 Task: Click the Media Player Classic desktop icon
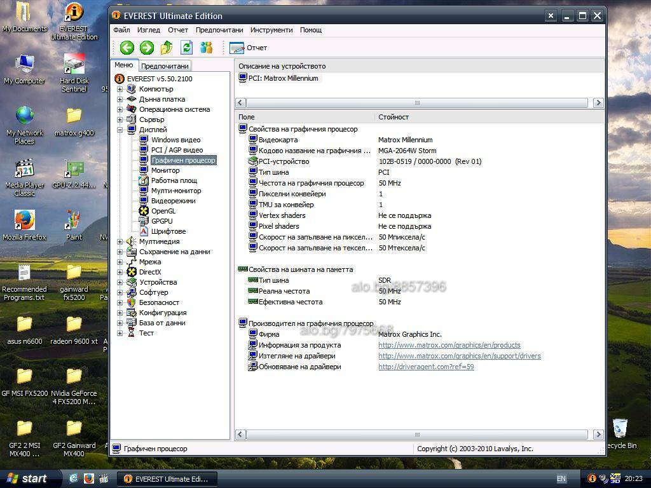pyautogui.click(x=25, y=177)
